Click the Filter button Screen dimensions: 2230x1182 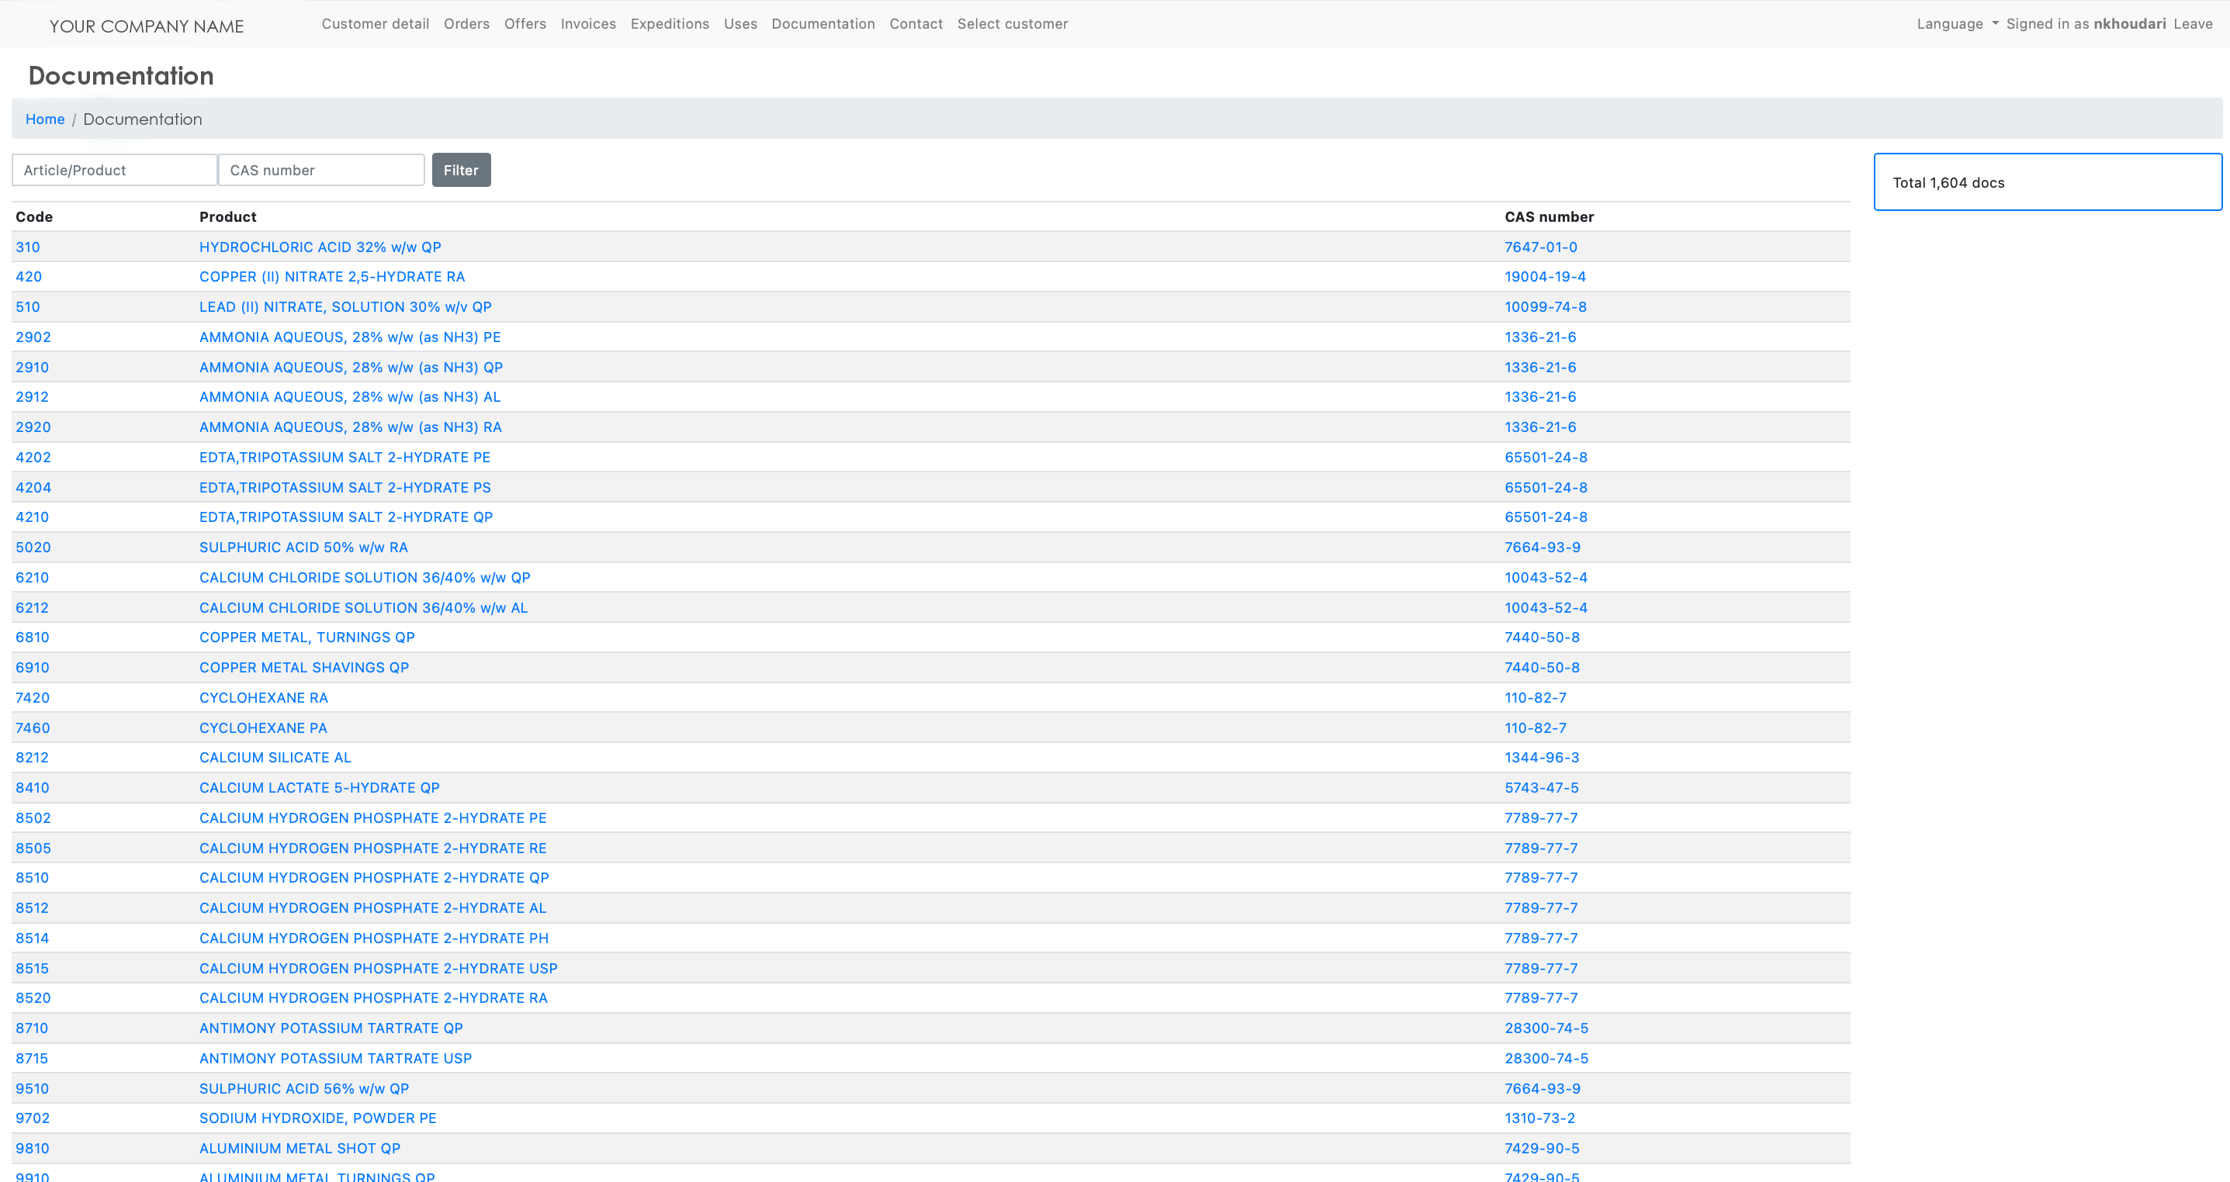click(461, 171)
